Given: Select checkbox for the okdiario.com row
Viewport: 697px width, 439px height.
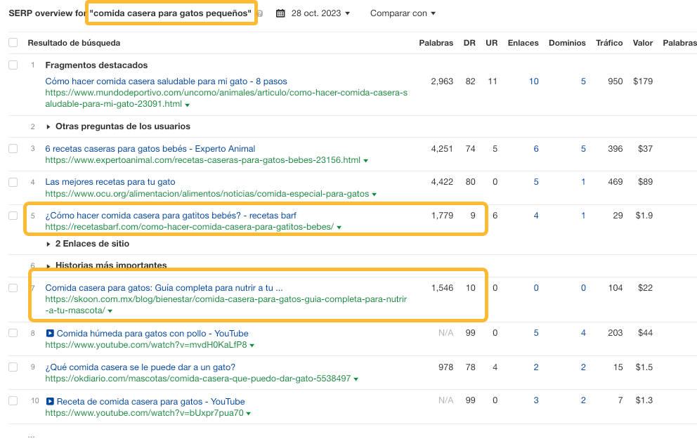Looking at the screenshot, I should [x=13, y=367].
